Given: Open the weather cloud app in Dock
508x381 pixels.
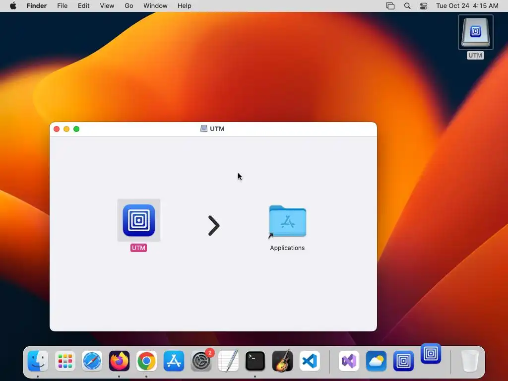Looking at the screenshot, I should [376, 361].
